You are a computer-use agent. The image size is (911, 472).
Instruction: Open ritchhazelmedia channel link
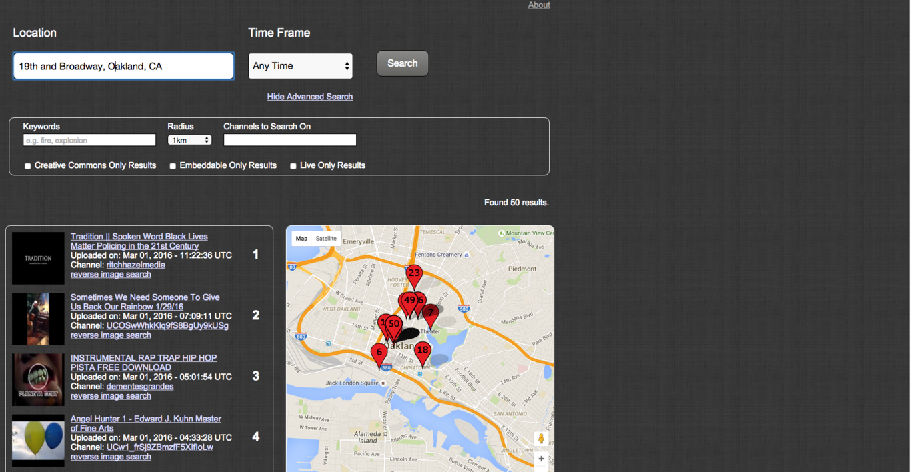[x=136, y=265]
